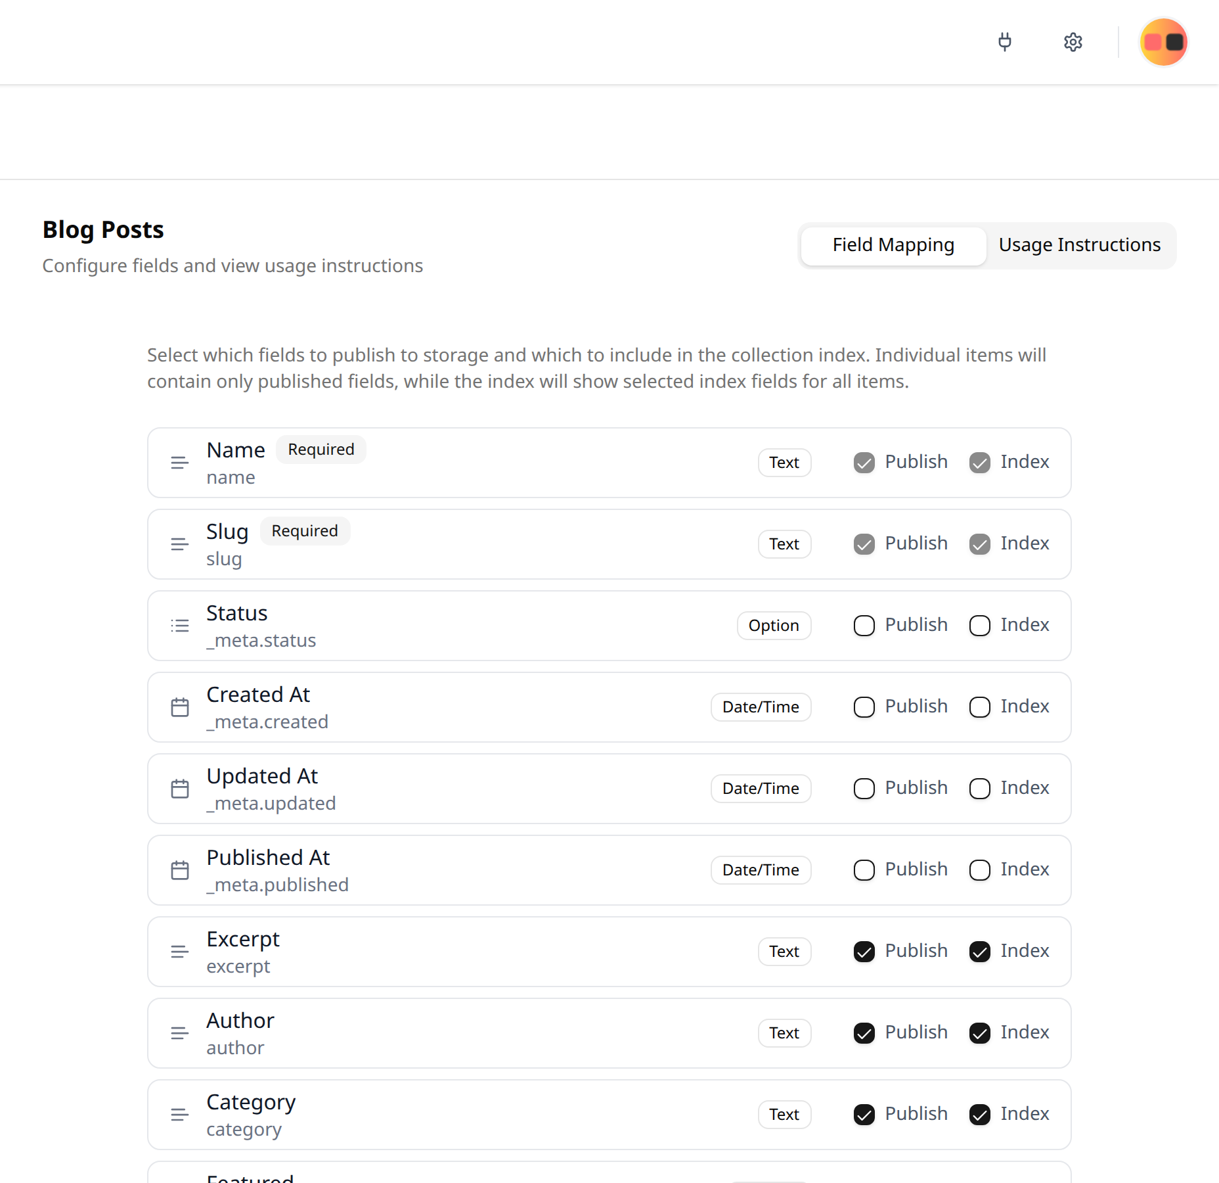This screenshot has height=1183, width=1219.
Task: Click the Required badge next to Slug
Action: pyautogui.click(x=305, y=531)
